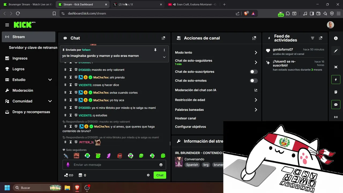Click the chat scrollbar thumb
Viewport: 343px width, 193px height.
click(x=170, y=143)
